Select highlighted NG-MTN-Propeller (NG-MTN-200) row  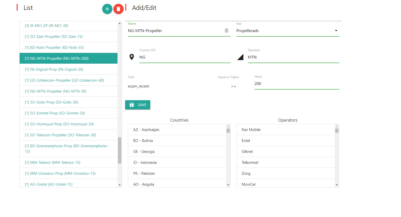click(68, 59)
